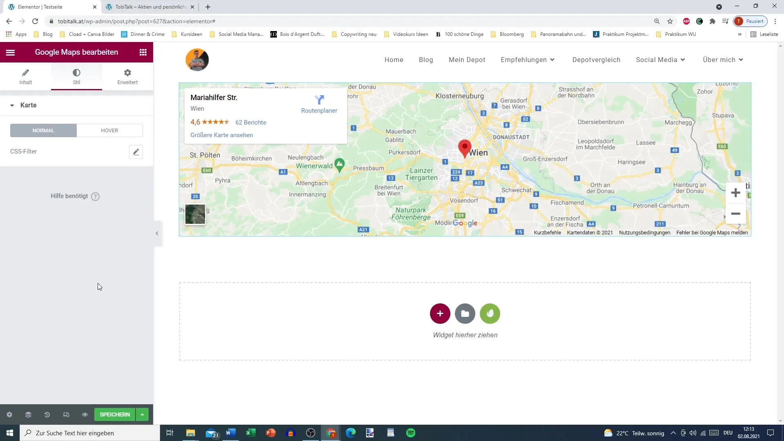Switch map to satellite thumbnail
The width and height of the screenshot is (784, 441).
pyautogui.click(x=195, y=214)
